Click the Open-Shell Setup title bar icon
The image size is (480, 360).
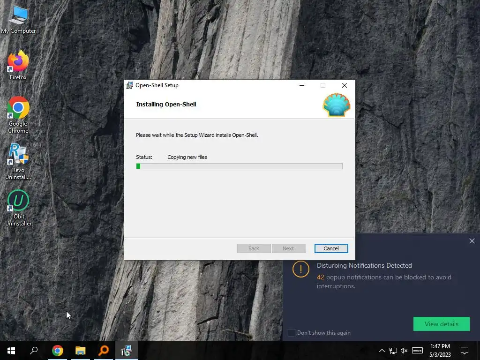tap(130, 85)
